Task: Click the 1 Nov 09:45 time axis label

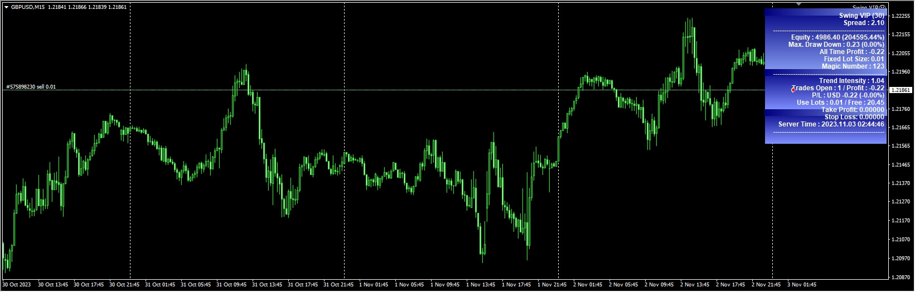Action: [445, 285]
